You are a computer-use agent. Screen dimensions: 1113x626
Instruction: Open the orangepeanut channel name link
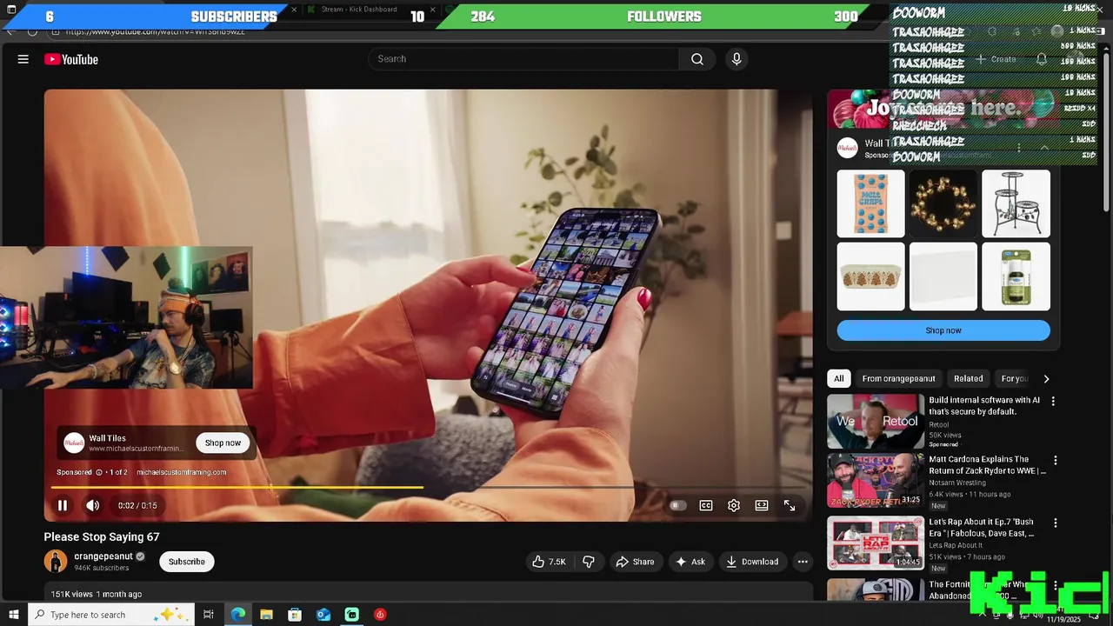click(x=103, y=556)
